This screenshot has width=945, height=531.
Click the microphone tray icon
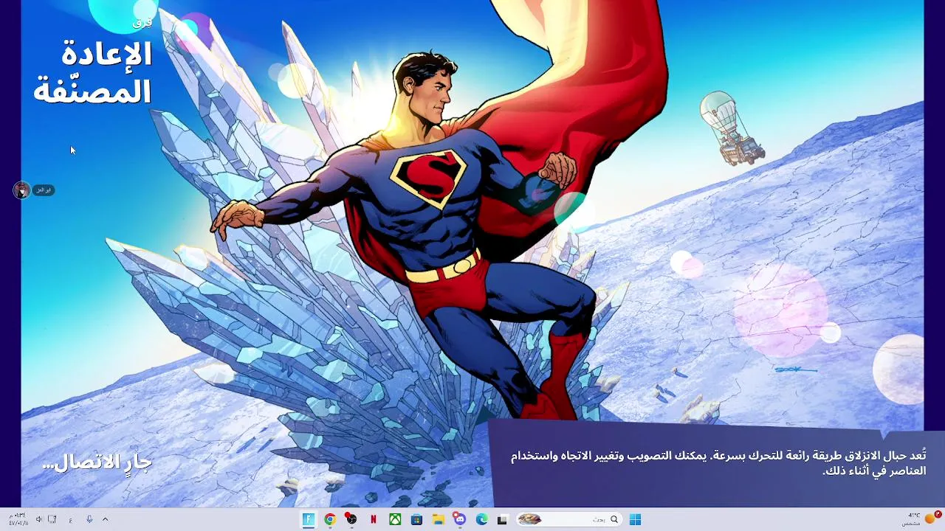(89, 519)
